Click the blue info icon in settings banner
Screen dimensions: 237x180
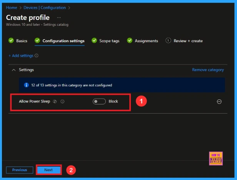tap(26, 85)
